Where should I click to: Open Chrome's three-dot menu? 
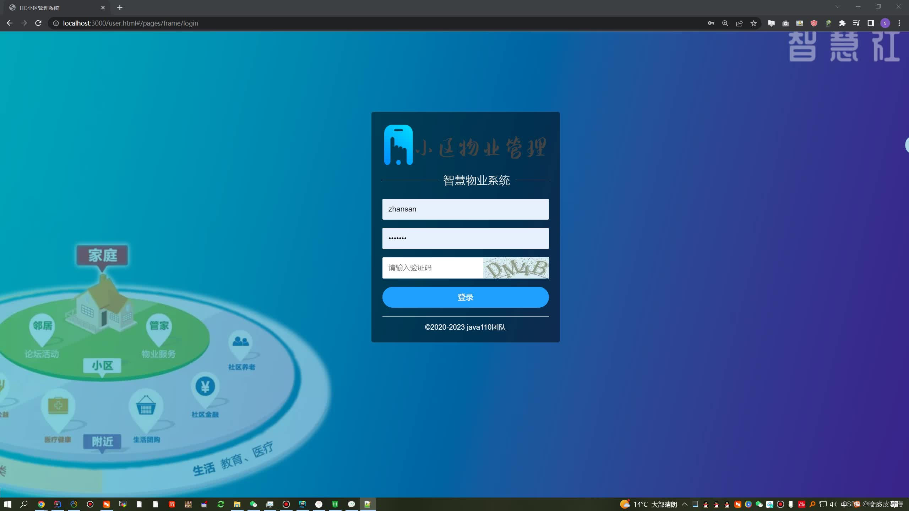pyautogui.click(x=899, y=23)
